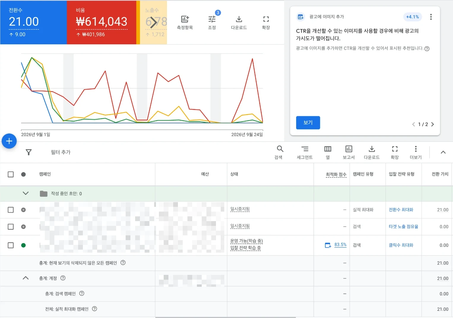Open the 세그먼트 segment icon
The width and height of the screenshot is (453, 318).
pyautogui.click(x=305, y=149)
